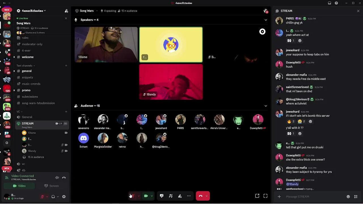The height and width of the screenshot is (204, 363).
Task: Open more options three-dots menu
Action: click(x=189, y=196)
